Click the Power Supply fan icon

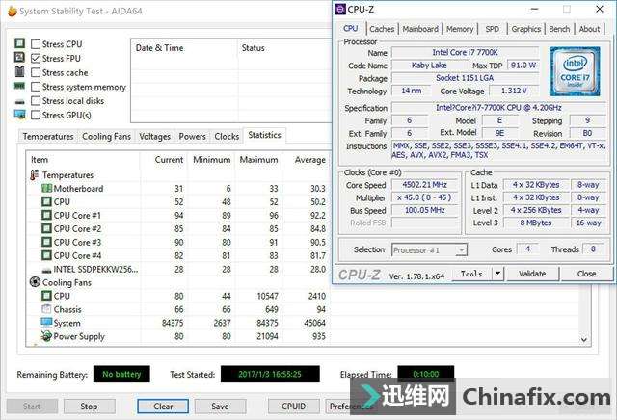(x=46, y=336)
